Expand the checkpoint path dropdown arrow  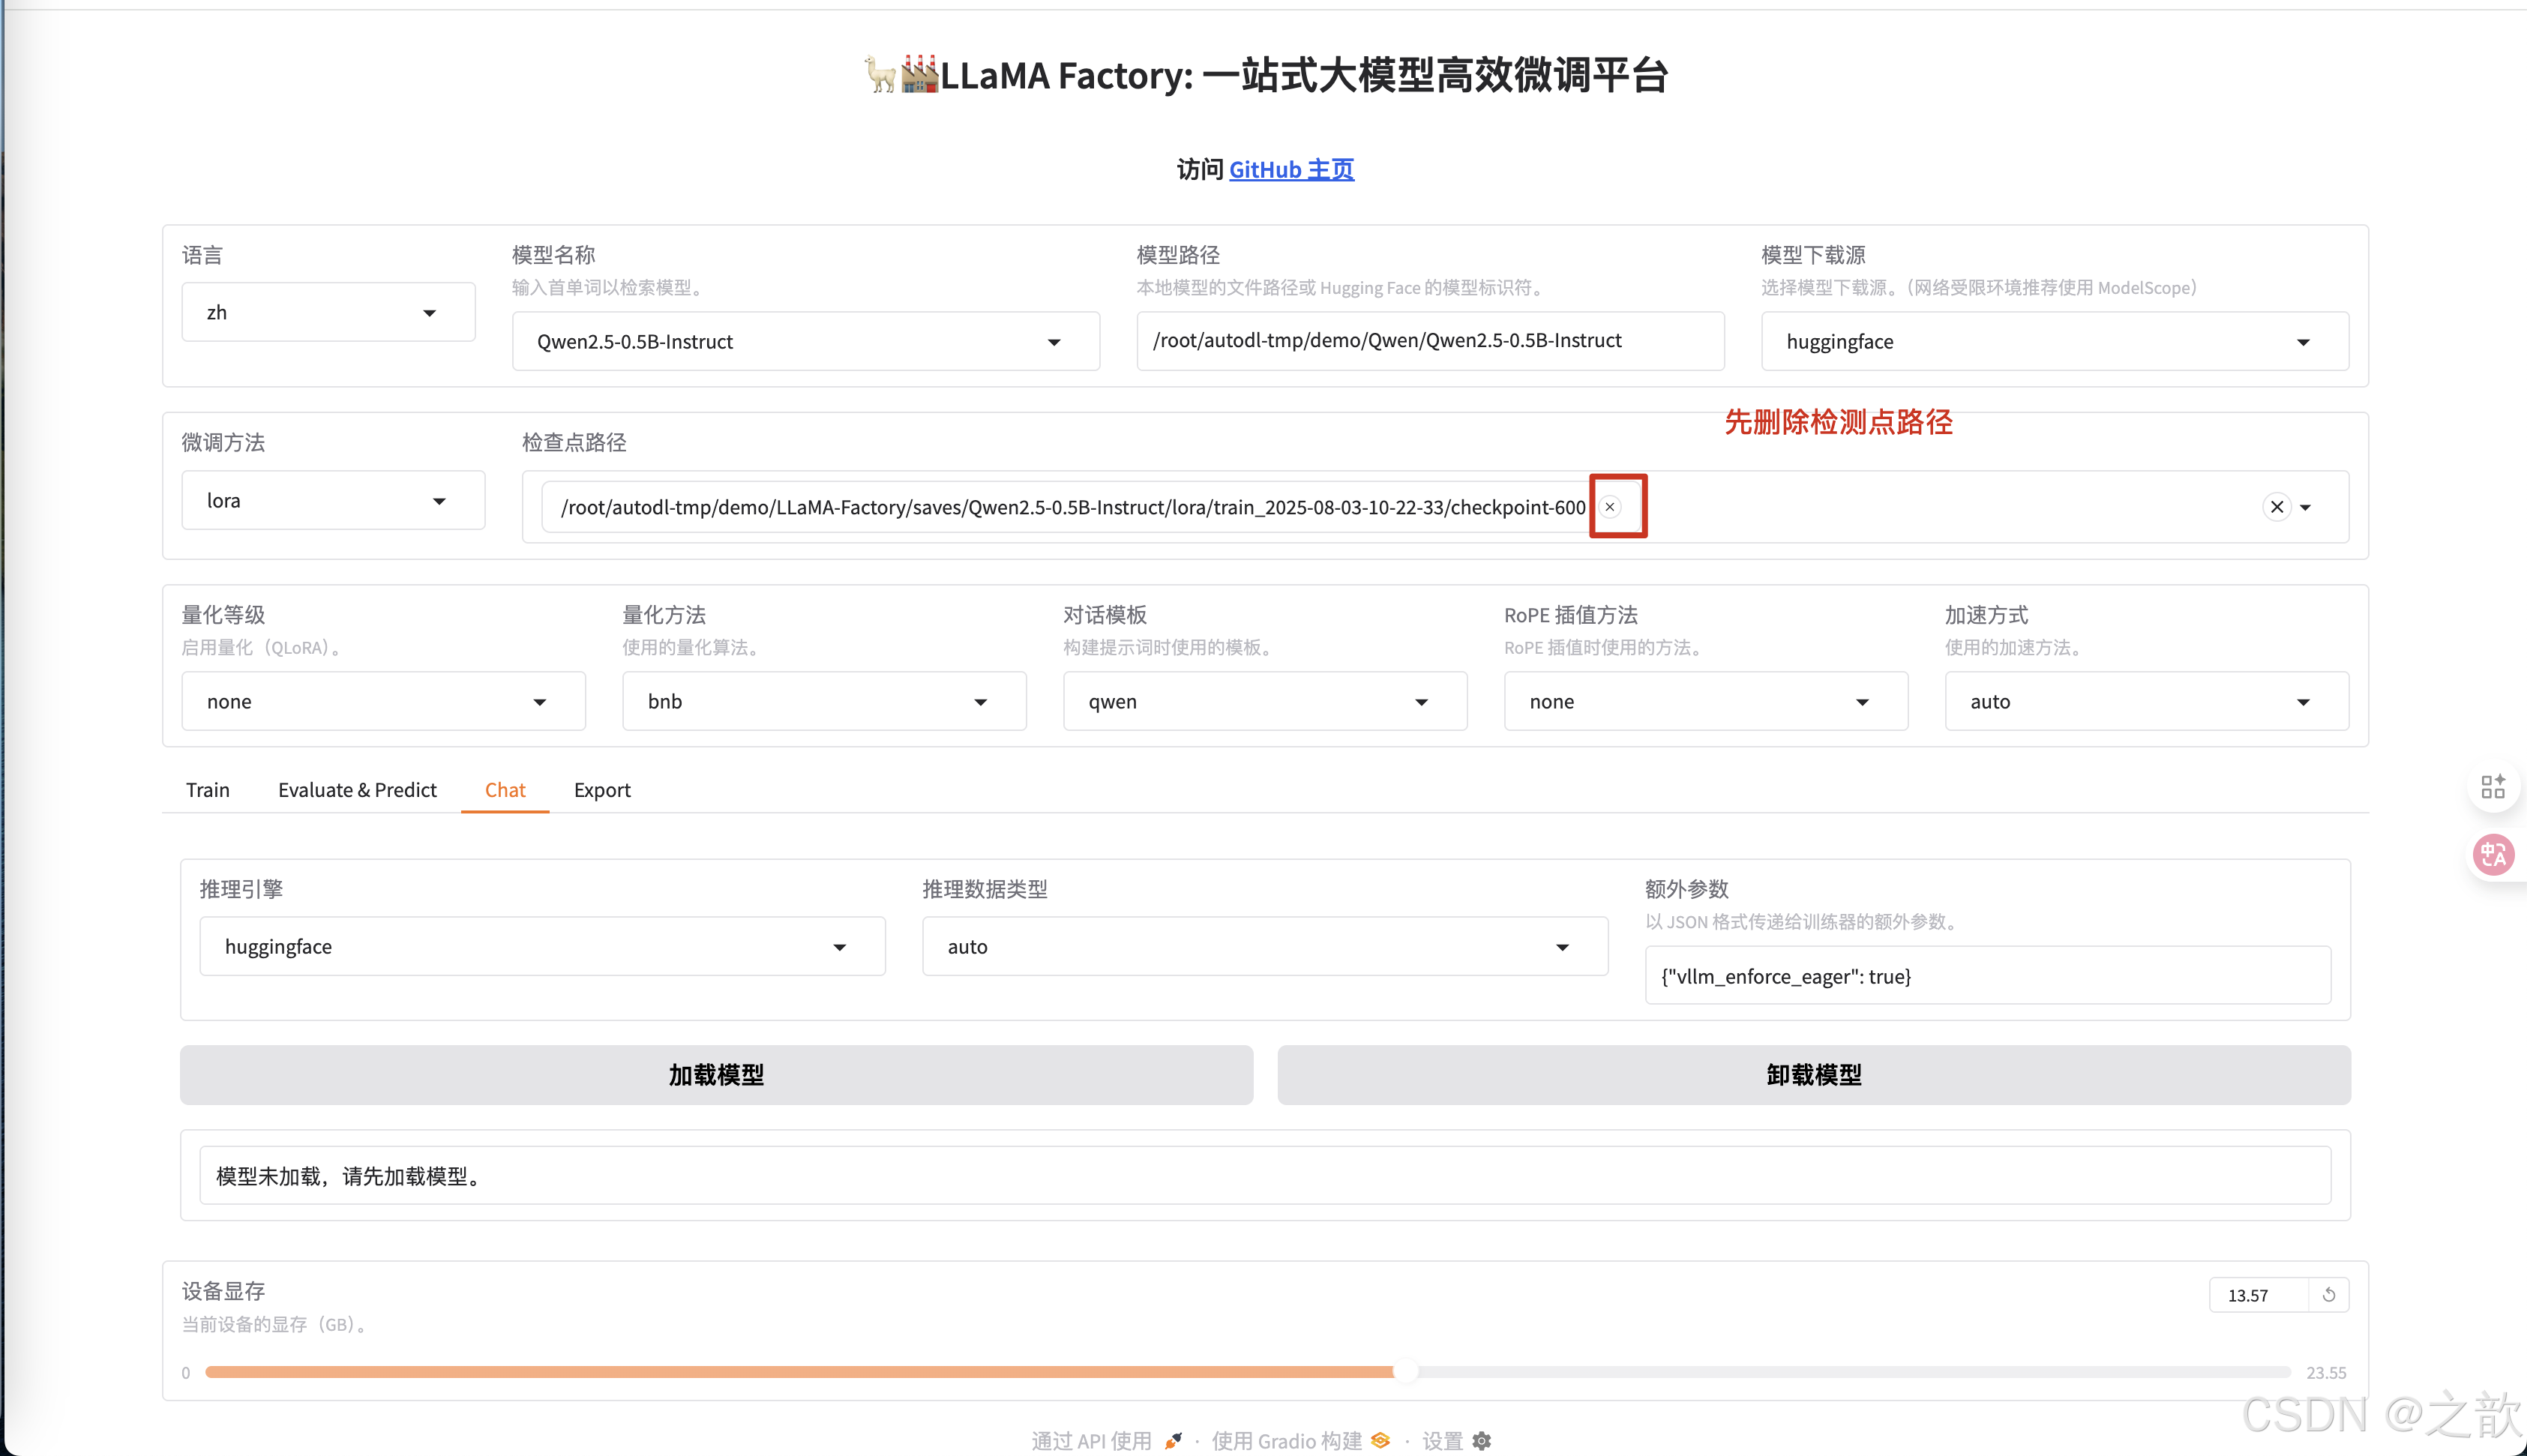coord(2305,507)
